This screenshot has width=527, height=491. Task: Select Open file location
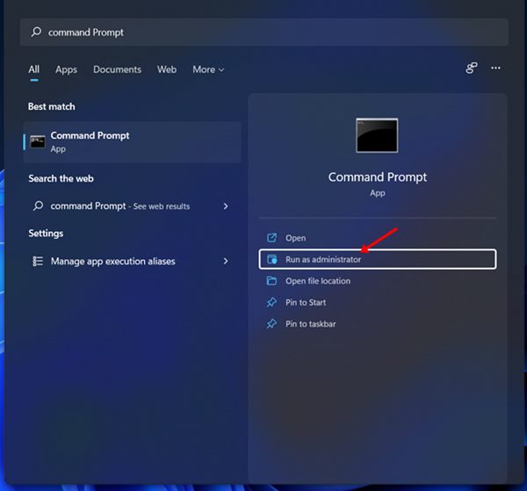tap(378, 281)
